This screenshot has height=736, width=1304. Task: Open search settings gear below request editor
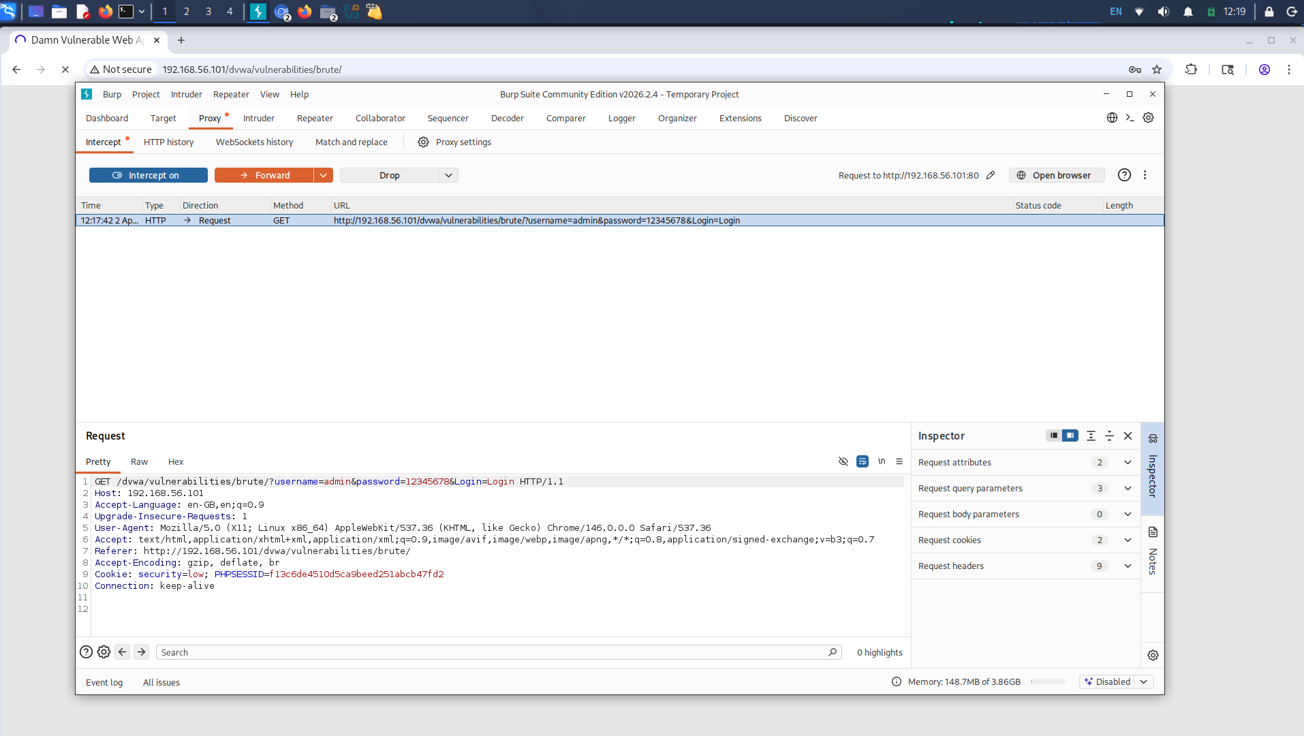[x=104, y=651]
